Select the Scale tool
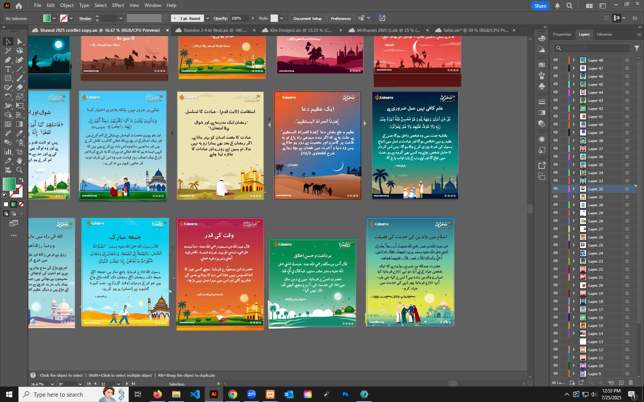 (x=20, y=96)
